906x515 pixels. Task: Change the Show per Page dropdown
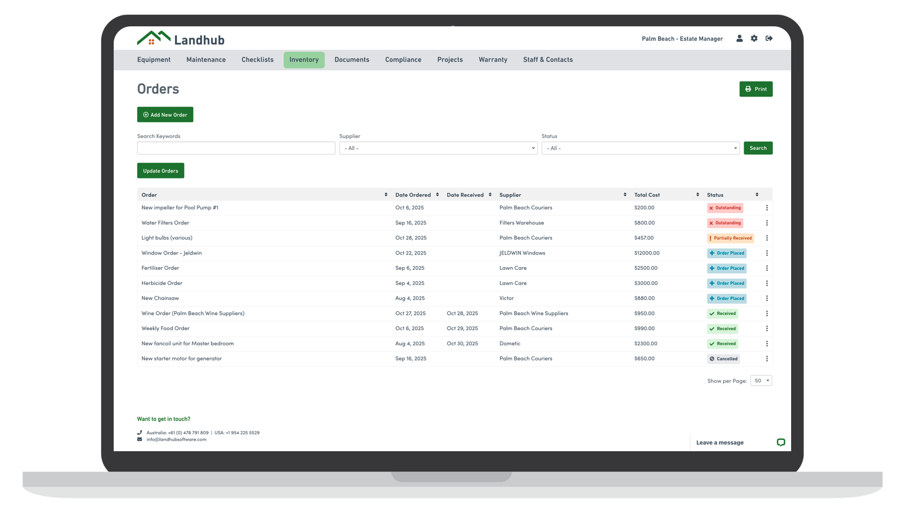click(x=761, y=381)
